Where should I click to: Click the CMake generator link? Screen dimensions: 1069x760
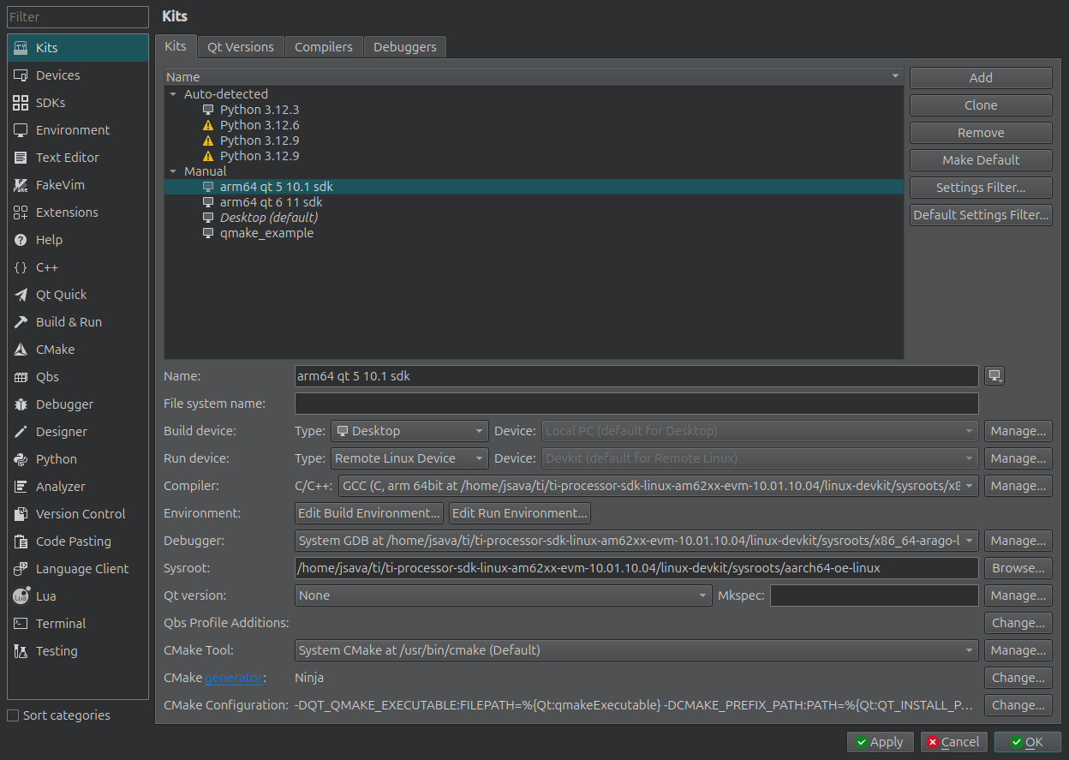click(234, 678)
